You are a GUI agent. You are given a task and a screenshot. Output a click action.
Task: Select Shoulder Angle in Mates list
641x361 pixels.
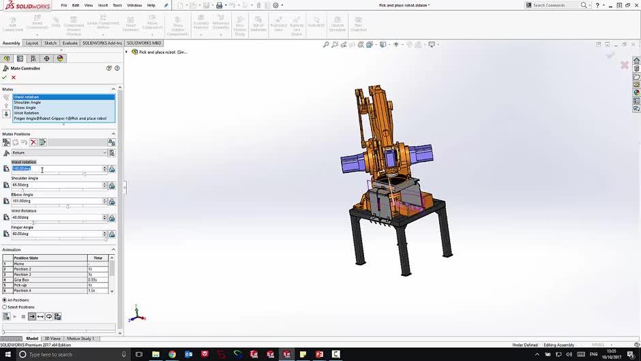27,102
